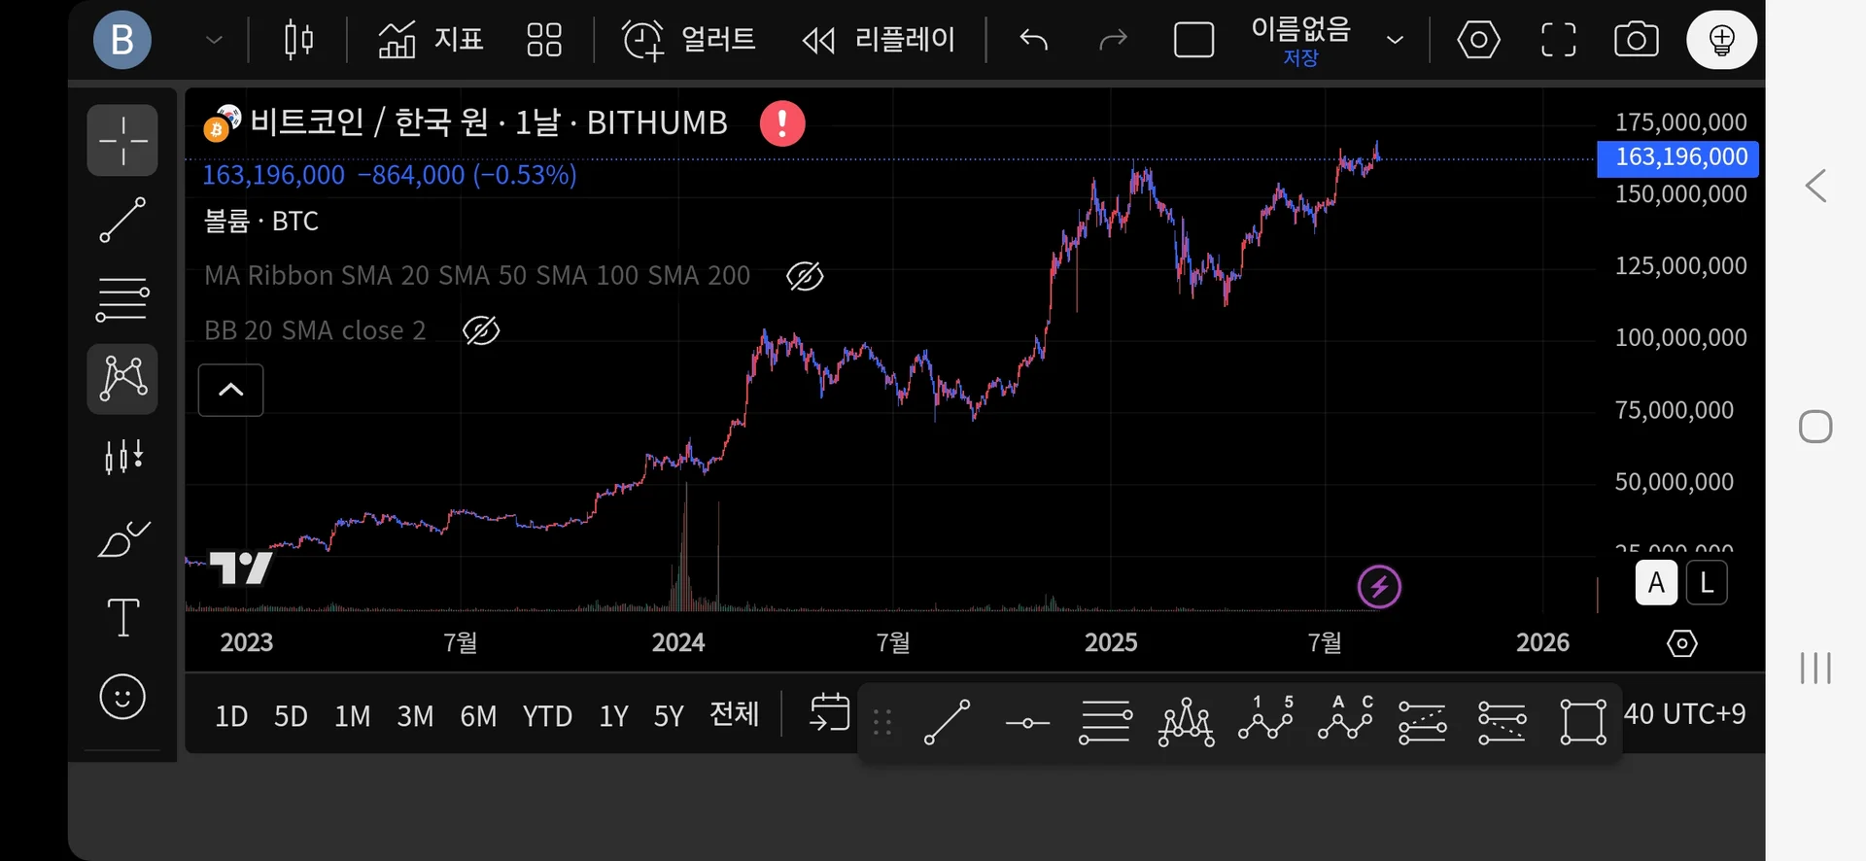The image size is (1866, 861).
Task: Open the dropdown next to symbol avatar
Action: [x=214, y=40]
